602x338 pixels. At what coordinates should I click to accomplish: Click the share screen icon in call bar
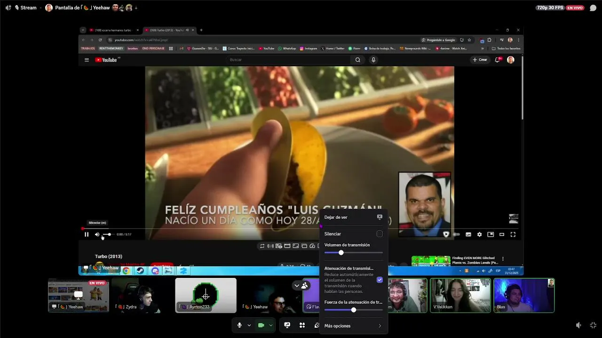point(287,325)
